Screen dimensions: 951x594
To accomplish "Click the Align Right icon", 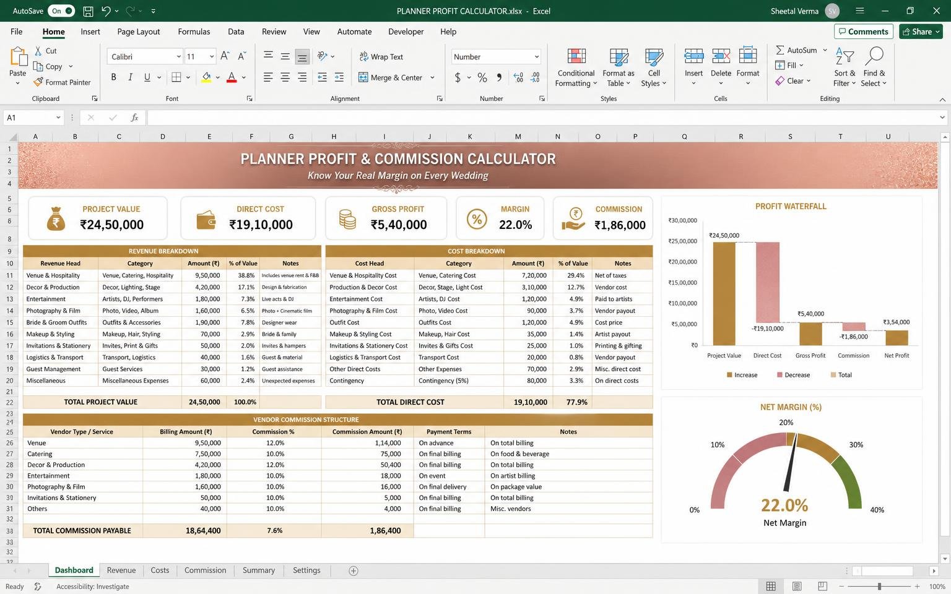I will click(302, 77).
